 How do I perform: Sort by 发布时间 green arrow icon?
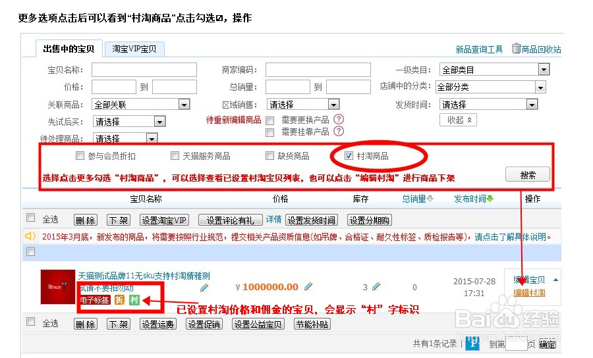click(490, 199)
